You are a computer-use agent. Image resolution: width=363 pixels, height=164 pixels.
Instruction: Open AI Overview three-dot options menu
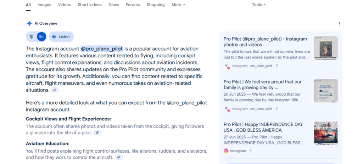click(339, 24)
